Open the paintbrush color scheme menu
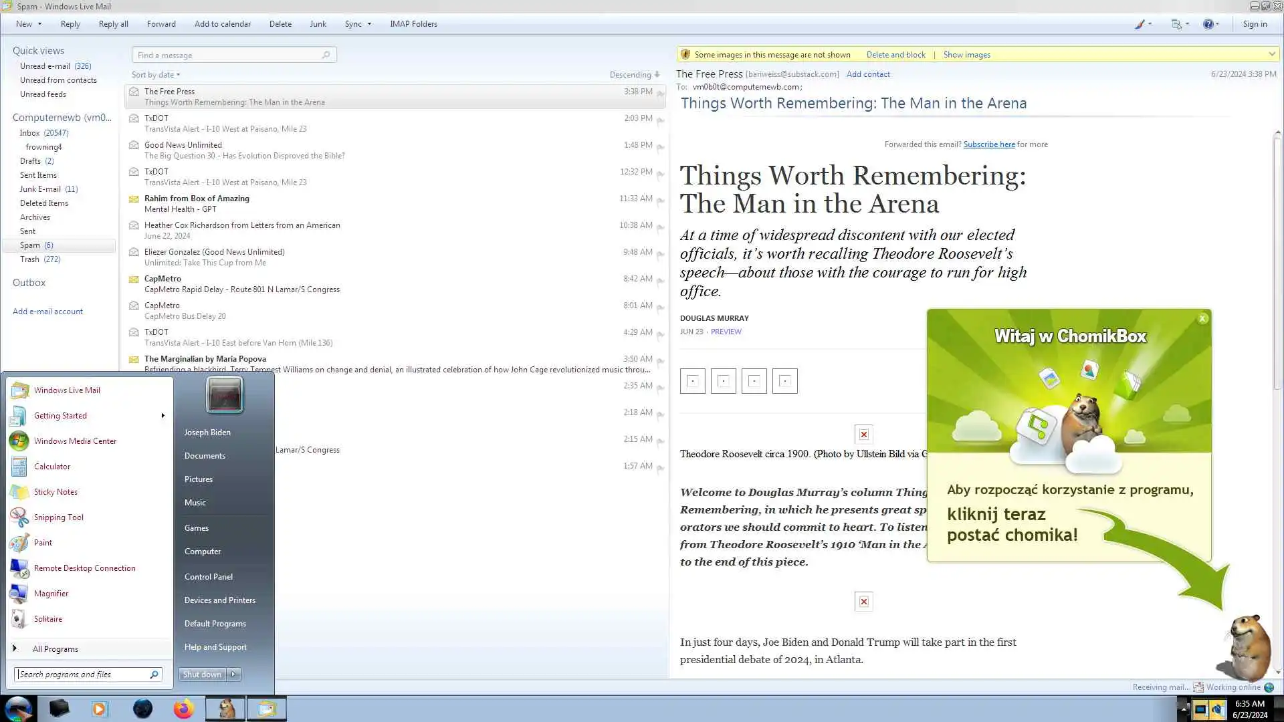Screen dimensions: 1284x722 point(1142,24)
